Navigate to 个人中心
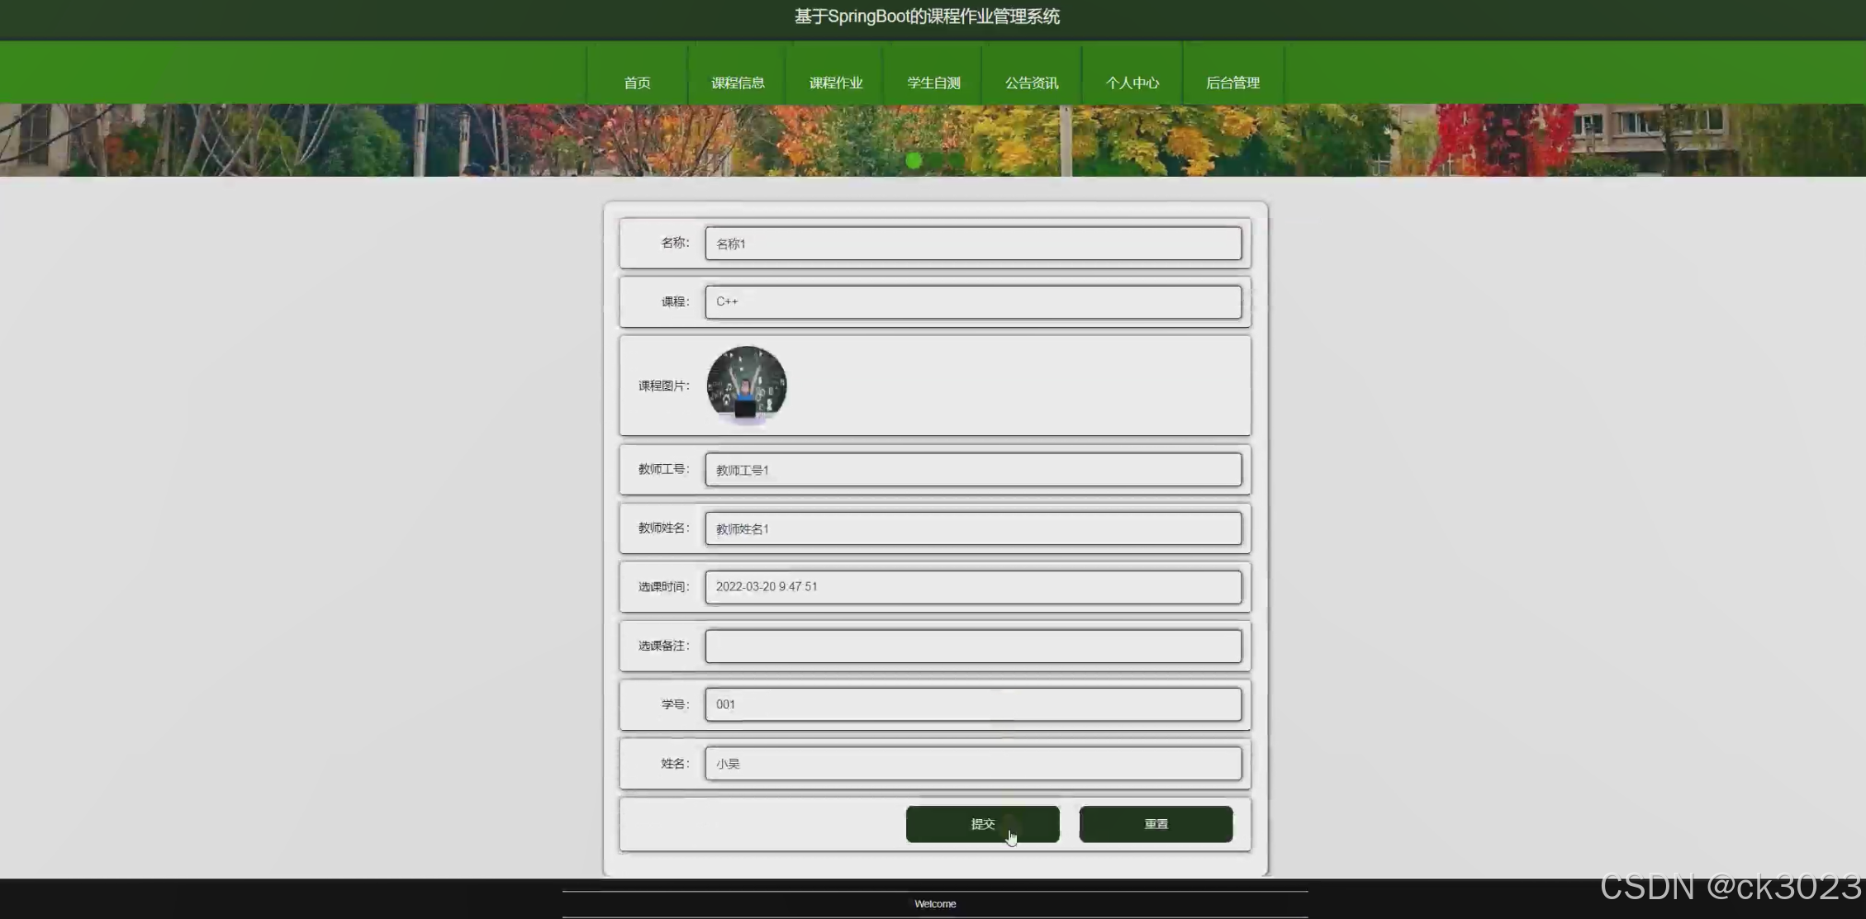Image resolution: width=1866 pixels, height=919 pixels. coord(1132,83)
